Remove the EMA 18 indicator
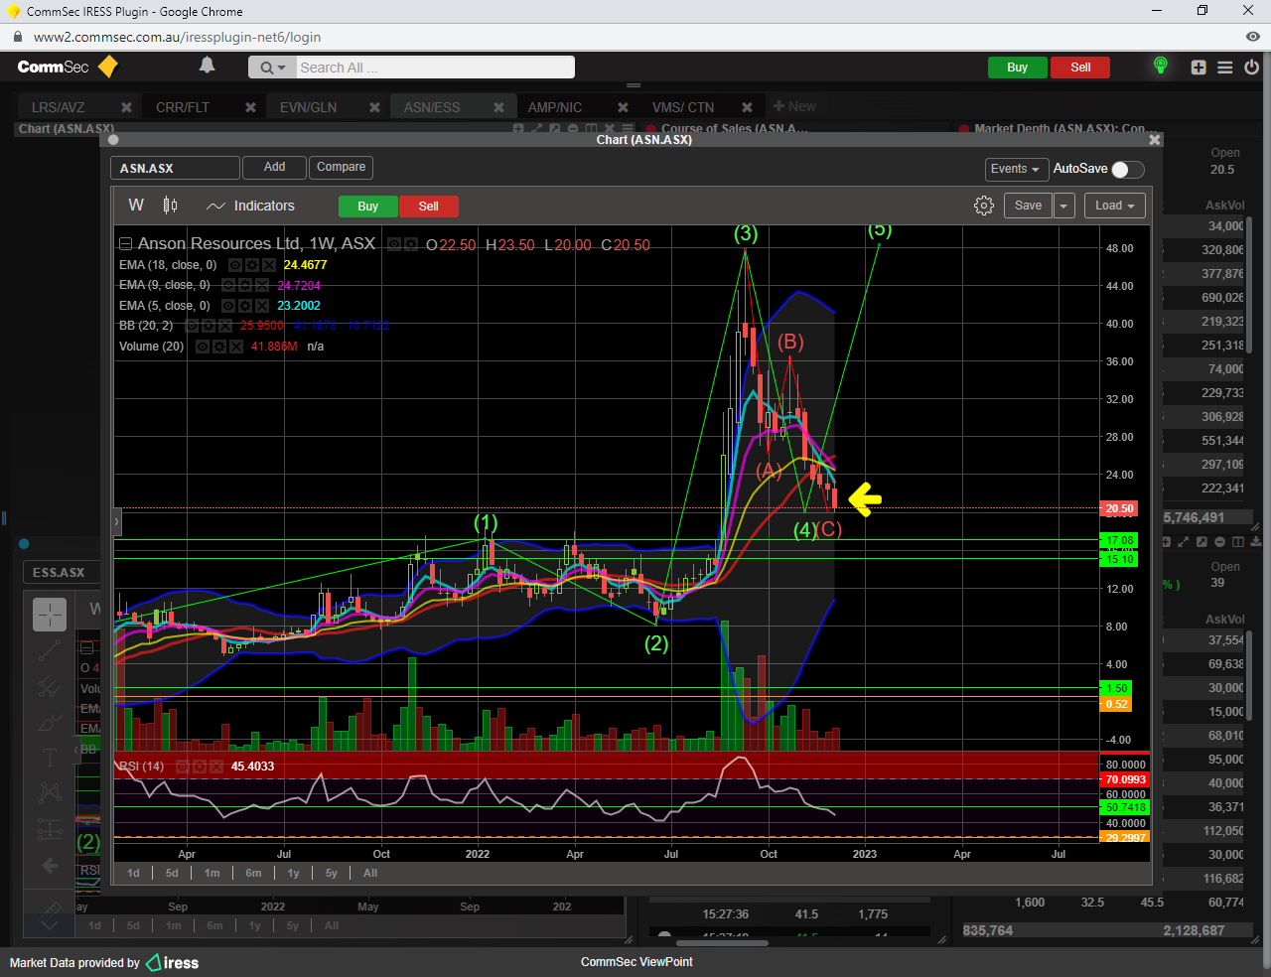 (x=268, y=265)
